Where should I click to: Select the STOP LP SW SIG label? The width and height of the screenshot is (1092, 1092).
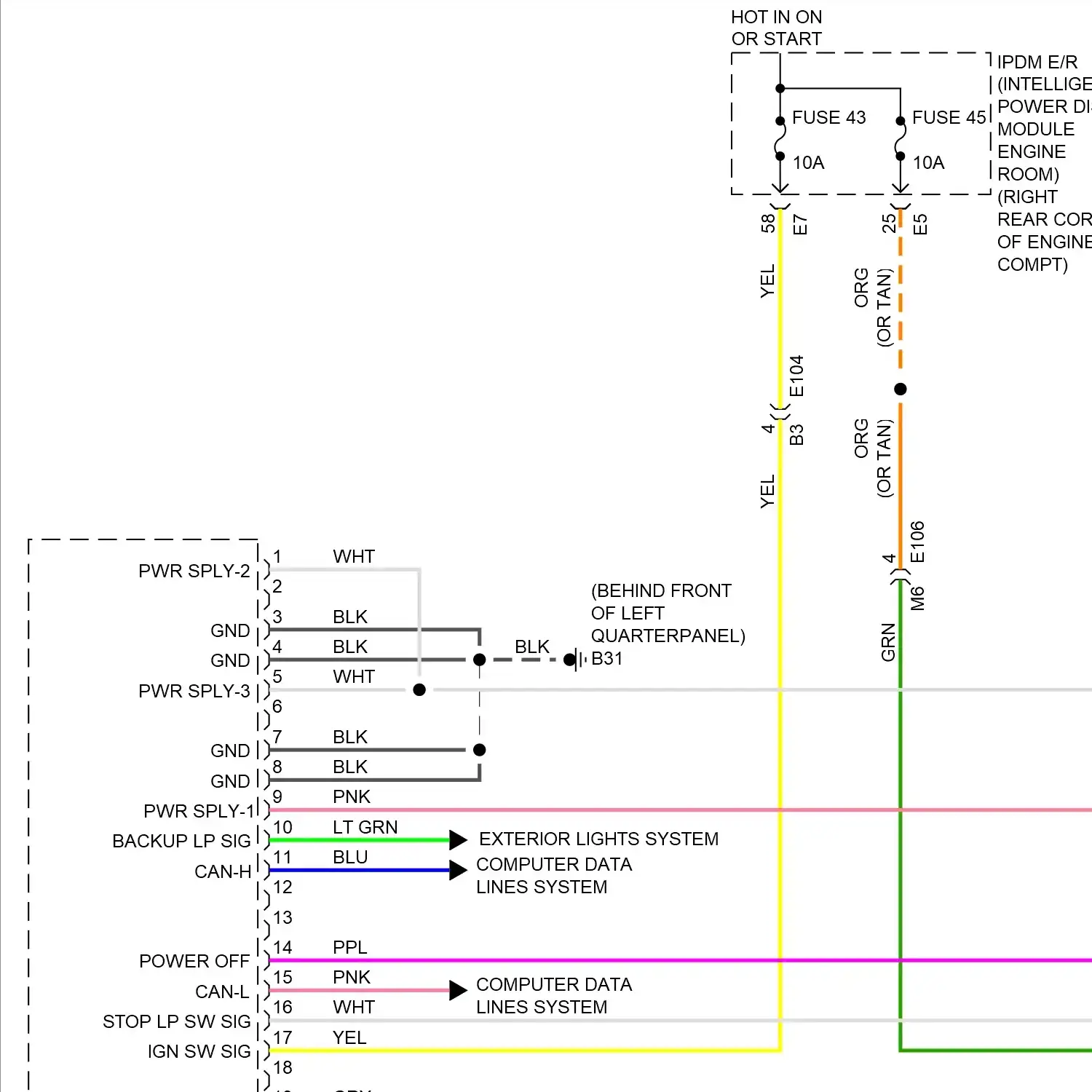[177, 1021]
